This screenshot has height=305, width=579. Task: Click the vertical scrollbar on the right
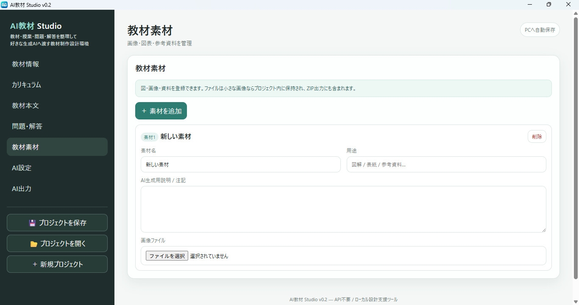coord(576,148)
